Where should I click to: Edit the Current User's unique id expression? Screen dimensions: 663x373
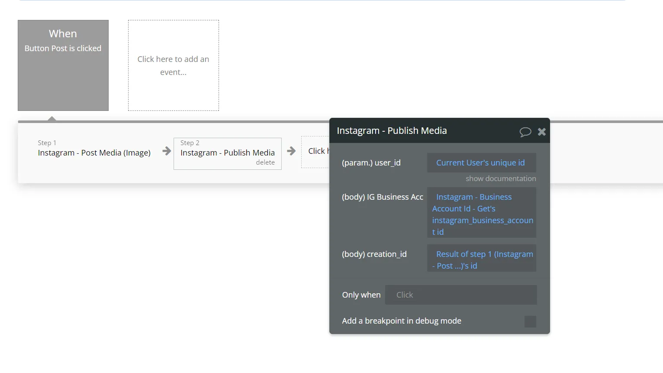482,162
